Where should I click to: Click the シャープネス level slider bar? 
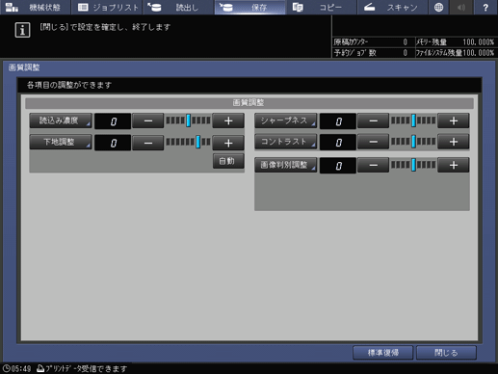pyautogui.click(x=413, y=120)
